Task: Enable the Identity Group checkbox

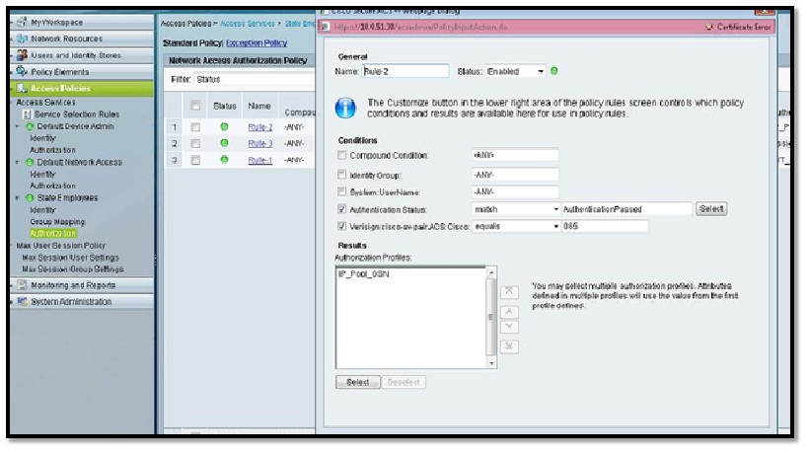Action: tap(341, 175)
